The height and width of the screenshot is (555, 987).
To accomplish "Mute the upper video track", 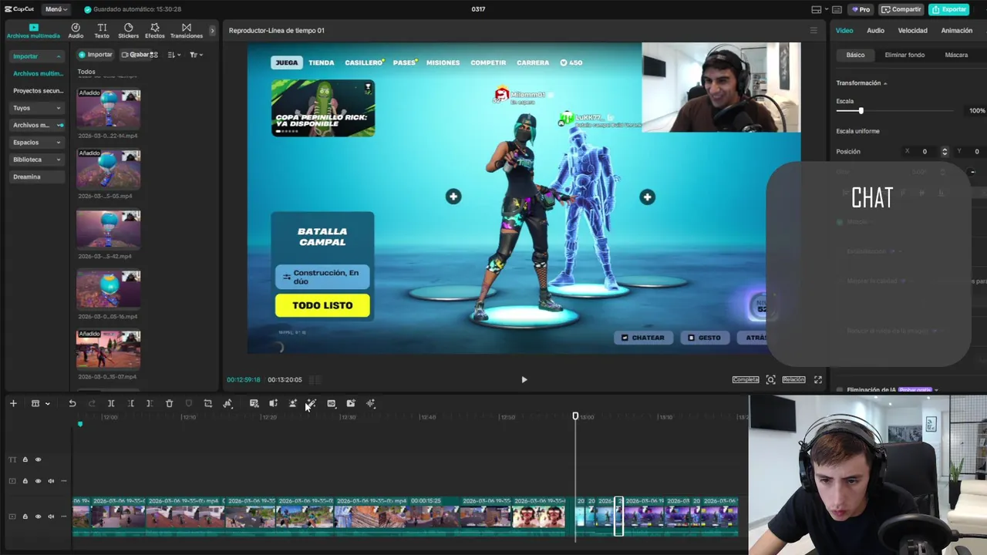I will coord(51,481).
